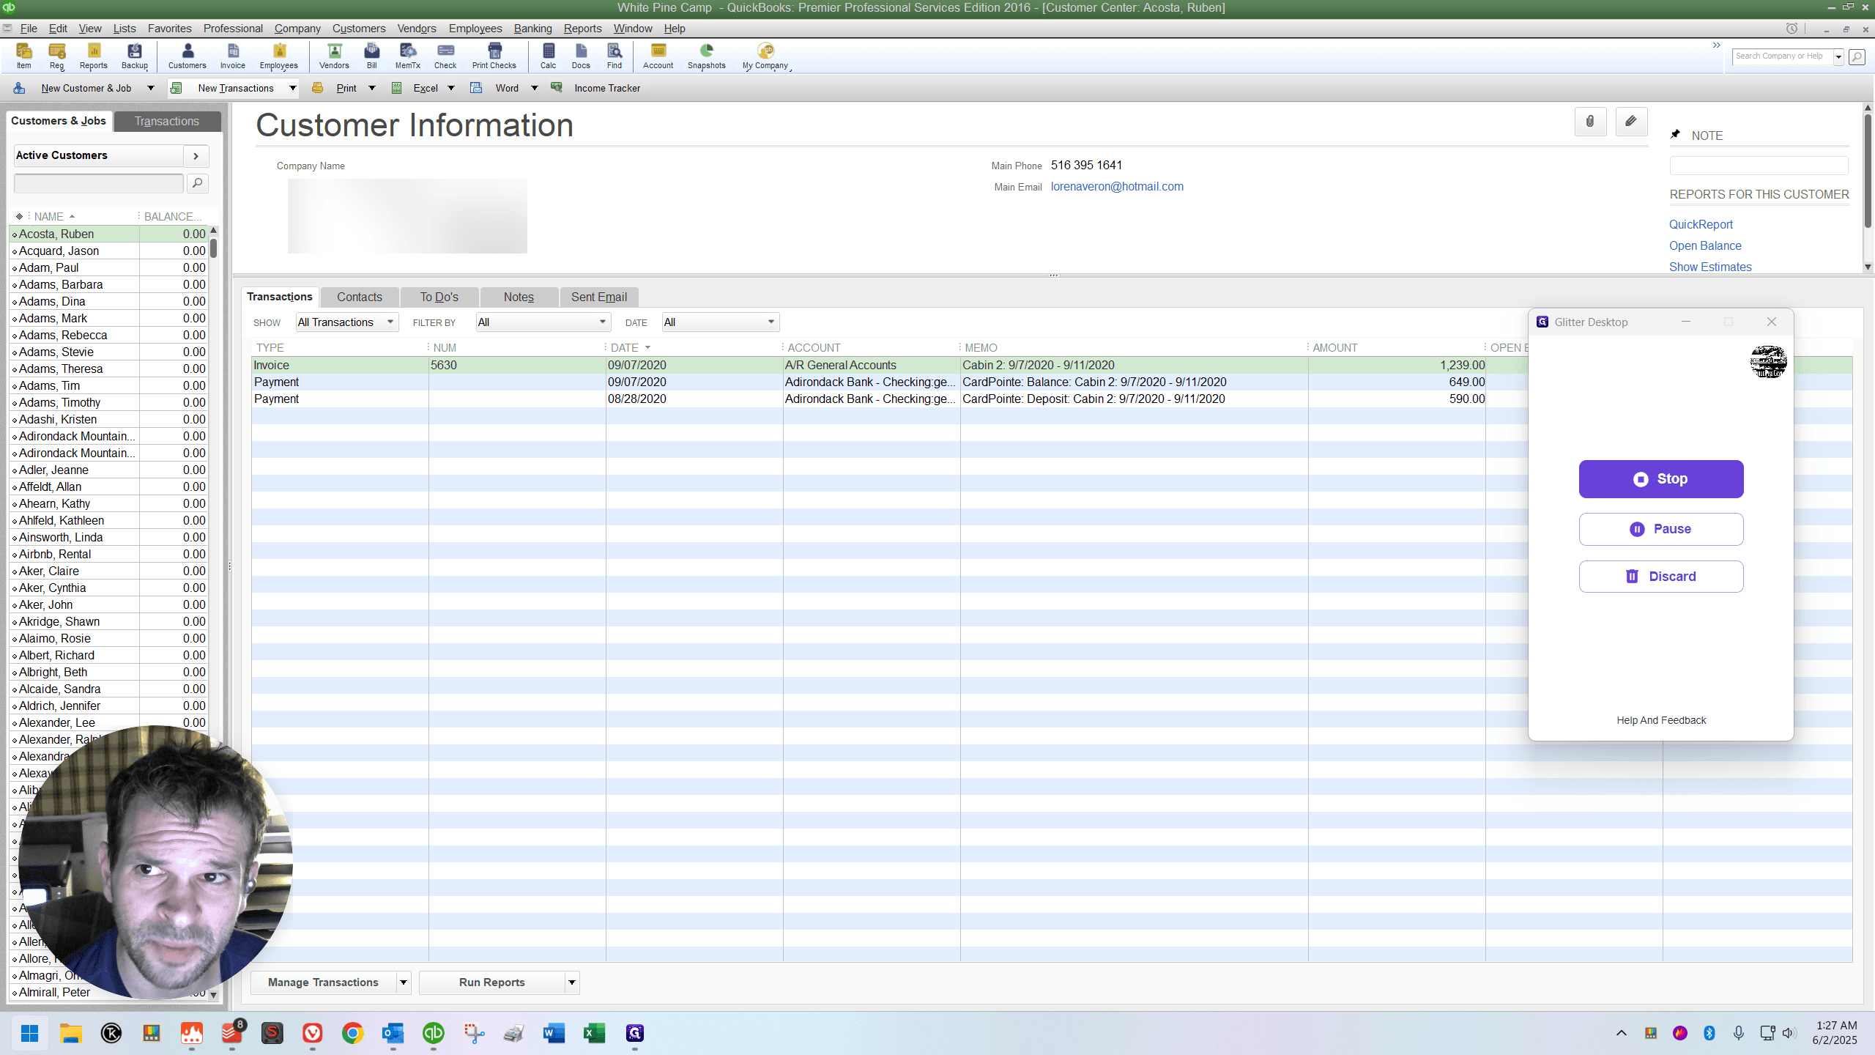Open the Professional menu

coord(233,28)
